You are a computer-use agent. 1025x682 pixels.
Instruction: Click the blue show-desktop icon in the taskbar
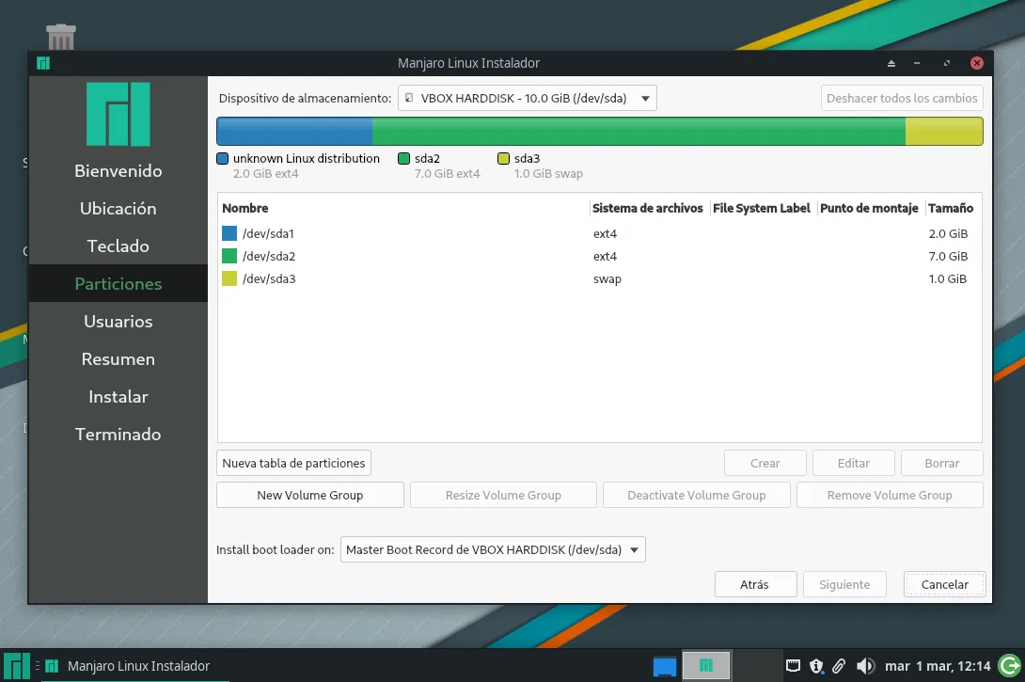[664, 666]
